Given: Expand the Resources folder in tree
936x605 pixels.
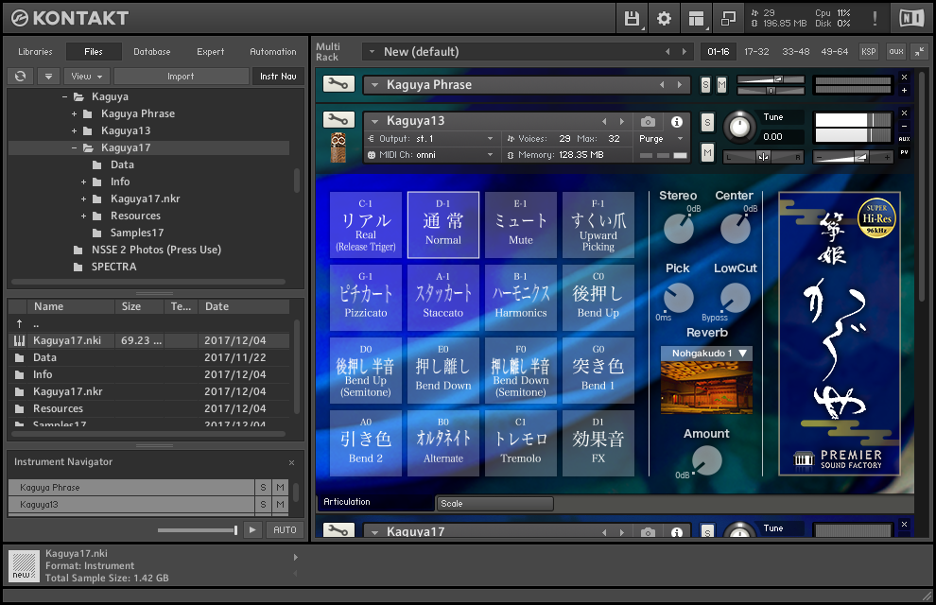Looking at the screenshot, I should (x=83, y=216).
